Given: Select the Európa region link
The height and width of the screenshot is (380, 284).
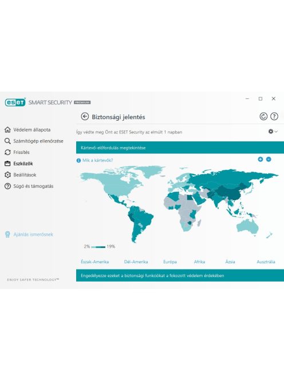Looking at the screenshot, I should click(x=170, y=262).
